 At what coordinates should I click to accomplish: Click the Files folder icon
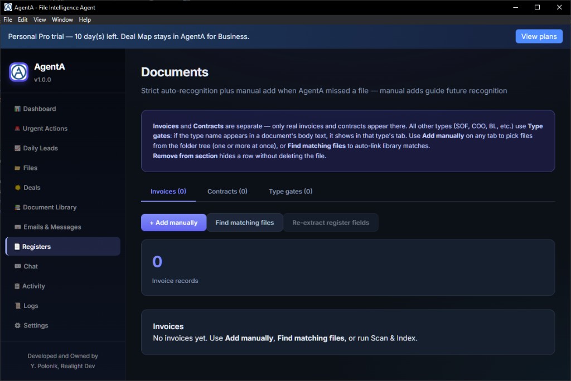[x=17, y=168]
